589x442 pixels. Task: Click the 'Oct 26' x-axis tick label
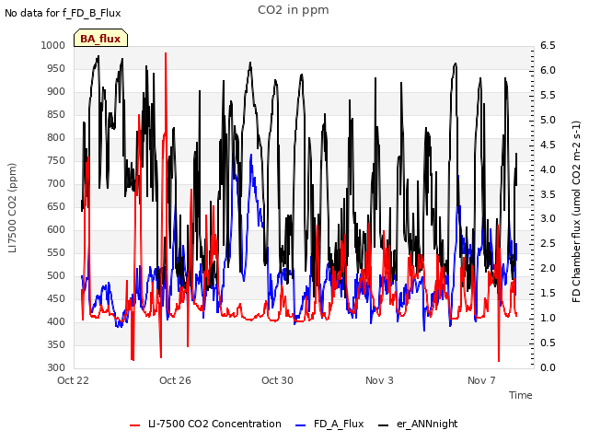(x=176, y=380)
